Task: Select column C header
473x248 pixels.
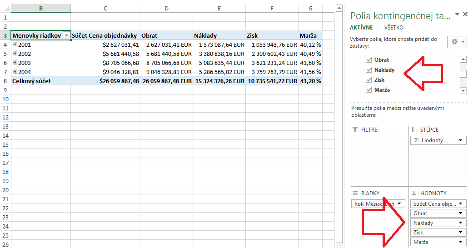Action: (105, 9)
